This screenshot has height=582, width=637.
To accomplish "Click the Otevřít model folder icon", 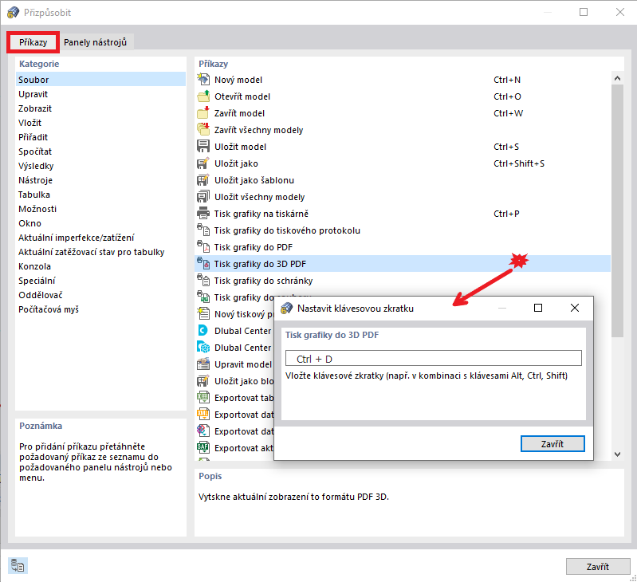I will point(203,96).
